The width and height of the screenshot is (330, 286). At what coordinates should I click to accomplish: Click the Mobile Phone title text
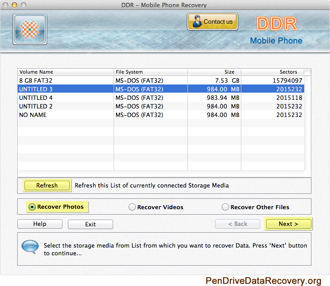click(276, 41)
